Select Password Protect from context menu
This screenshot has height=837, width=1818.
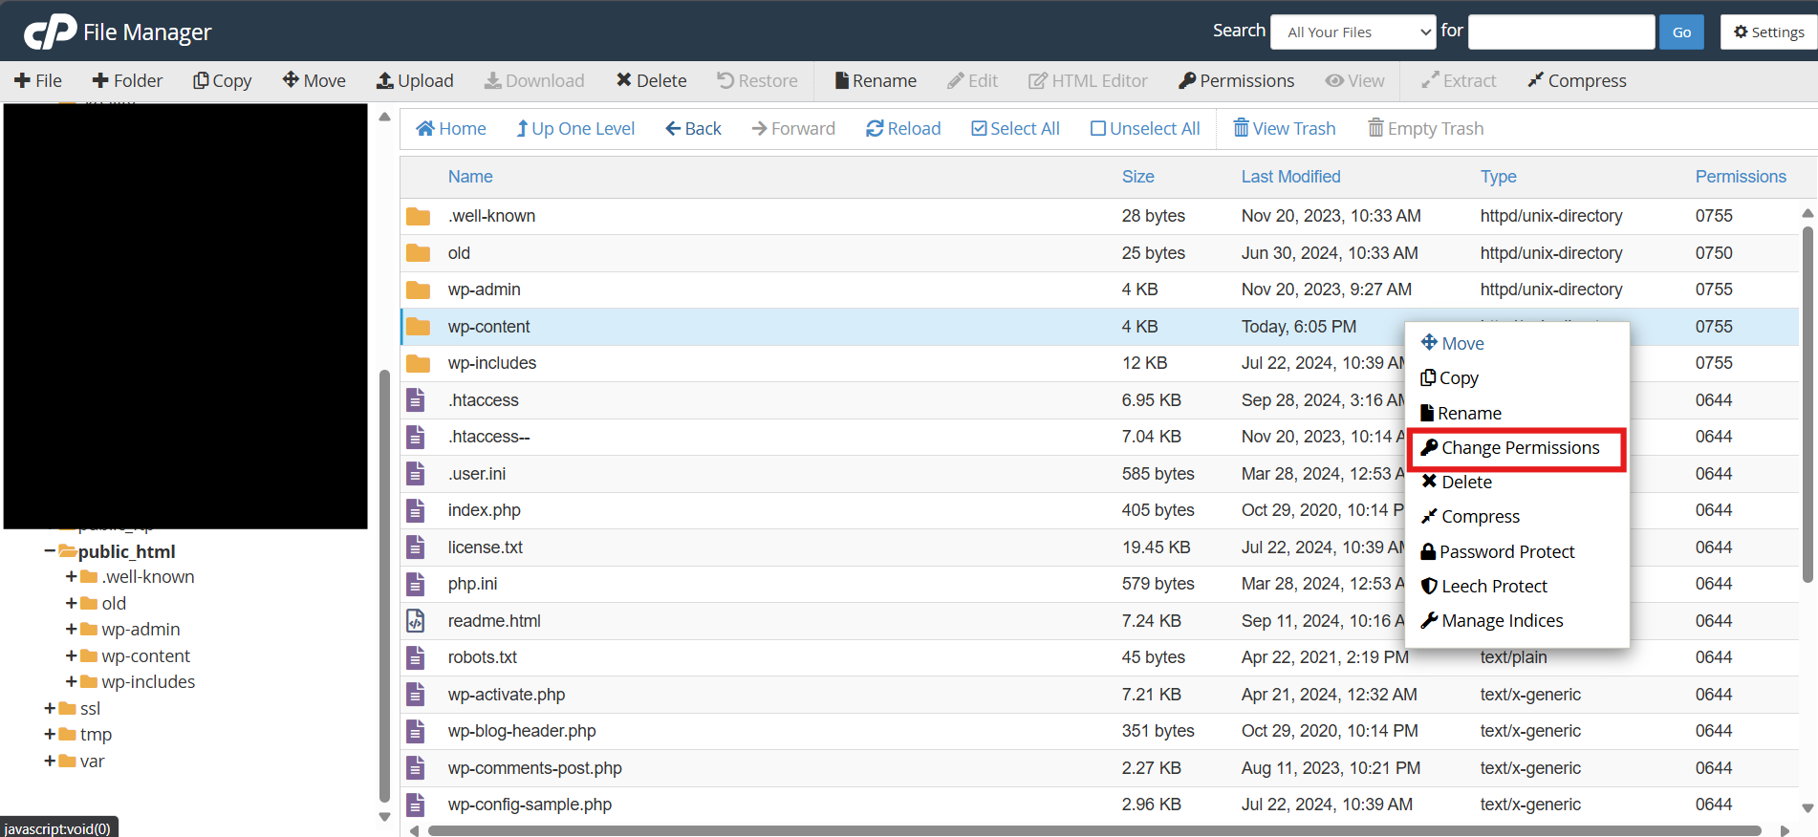click(x=1506, y=552)
